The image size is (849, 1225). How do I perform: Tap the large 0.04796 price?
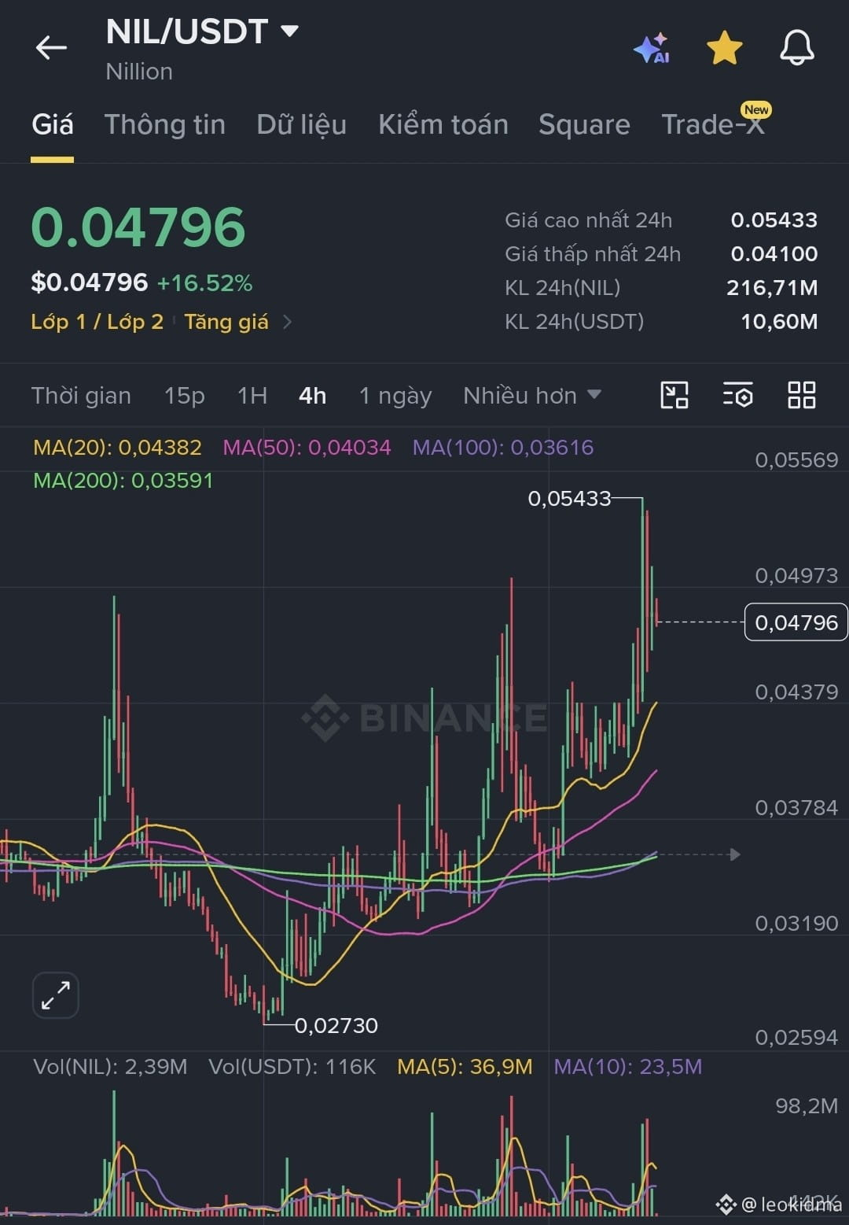click(138, 227)
